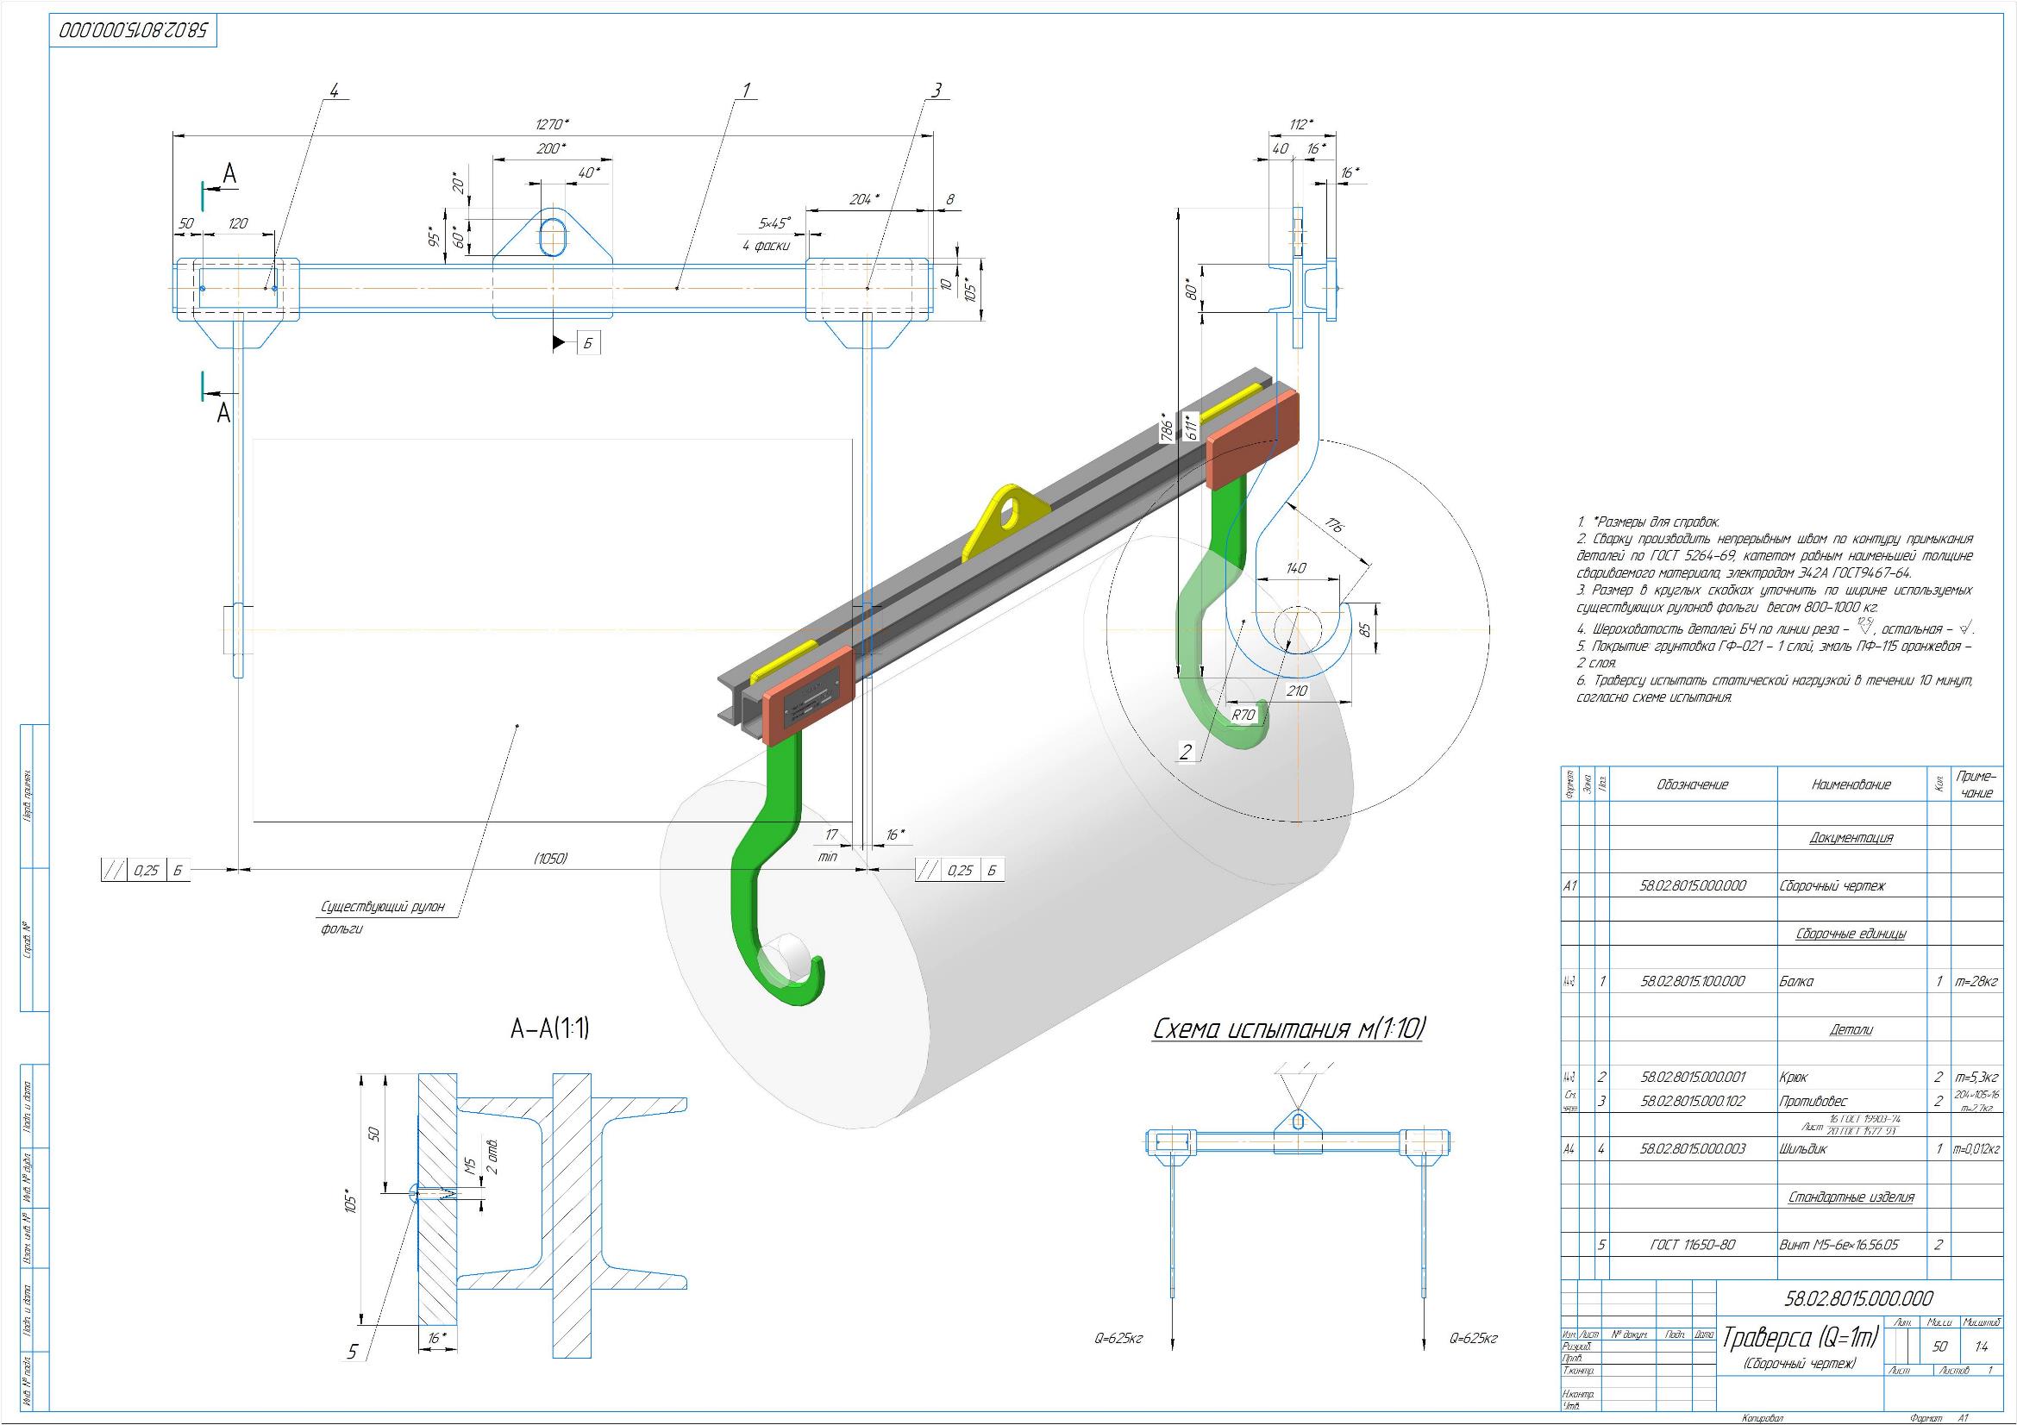Select the 140 hook opening dimension

pyautogui.click(x=1297, y=568)
